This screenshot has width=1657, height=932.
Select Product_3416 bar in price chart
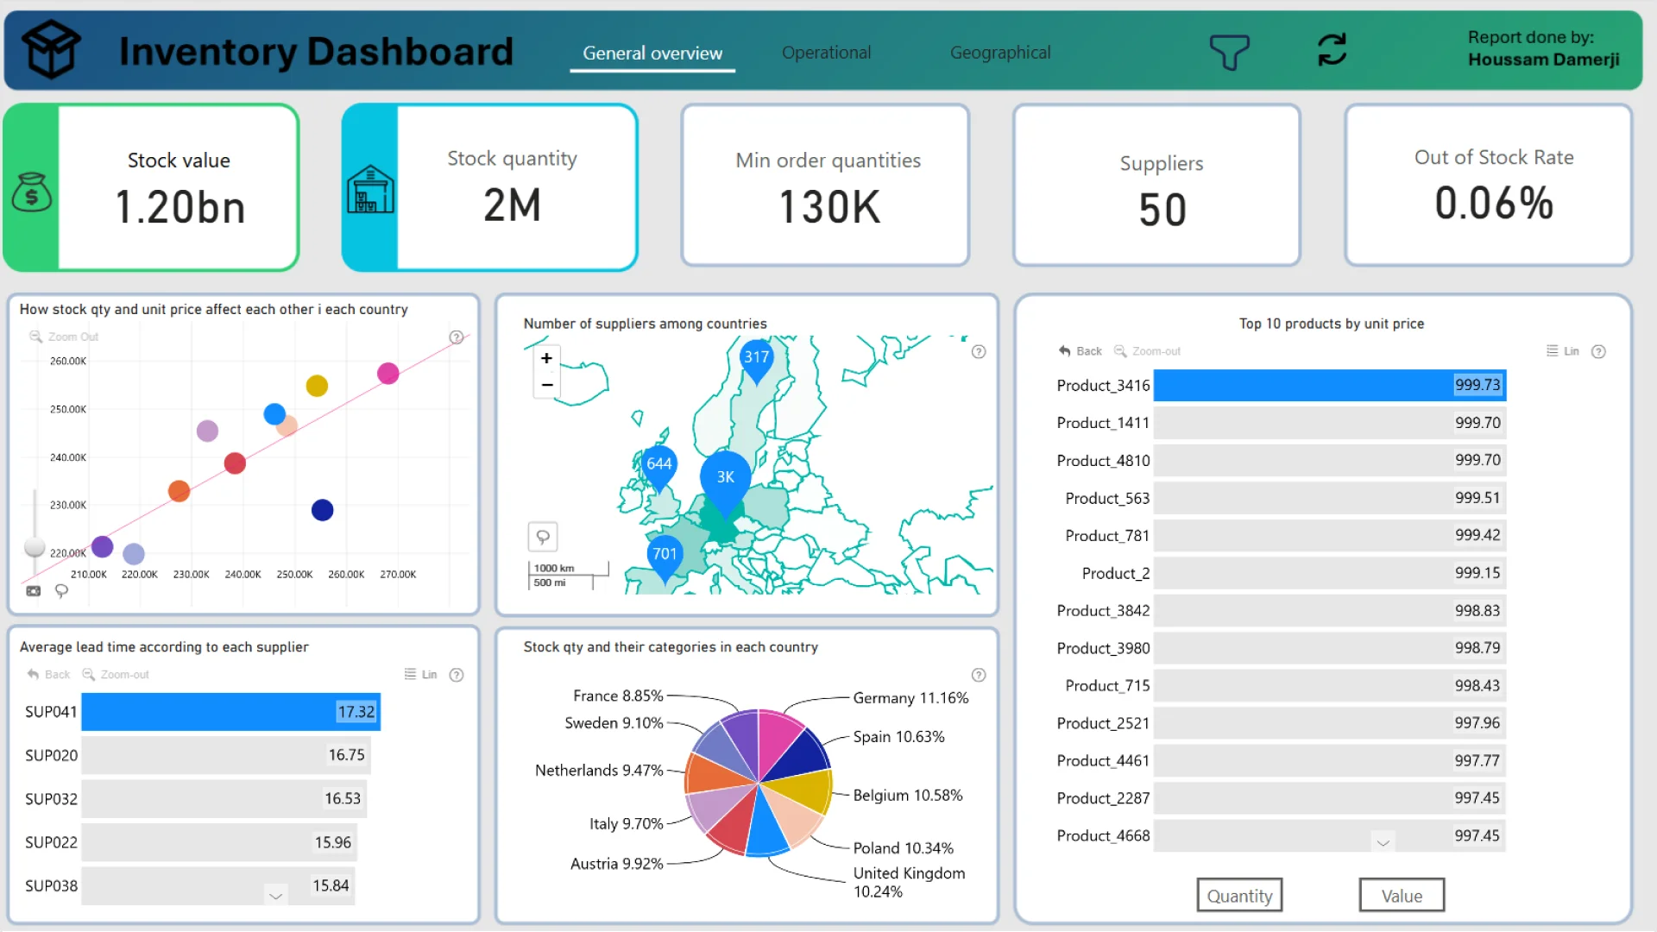click(1329, 385)
